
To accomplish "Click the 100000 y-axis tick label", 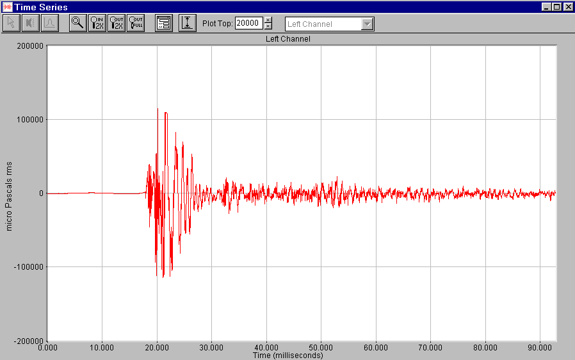I will 30,120.
